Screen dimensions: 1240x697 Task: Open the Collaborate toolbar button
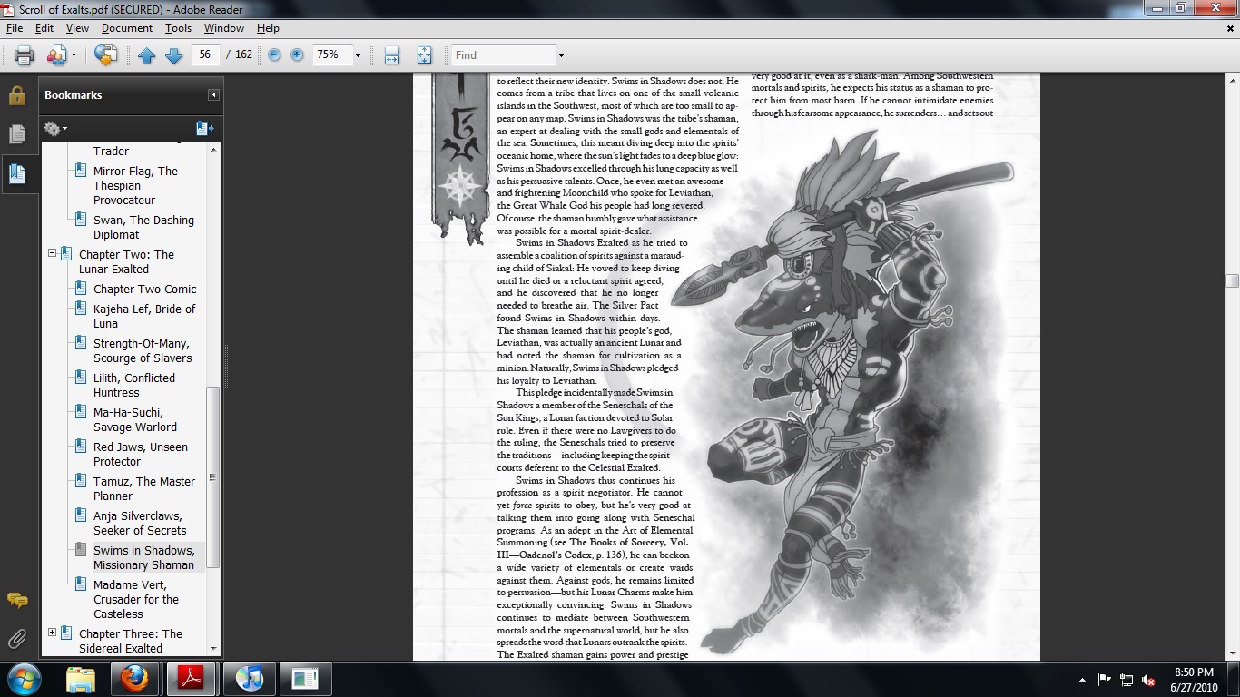pyautogui.click(x=56, y=55)
